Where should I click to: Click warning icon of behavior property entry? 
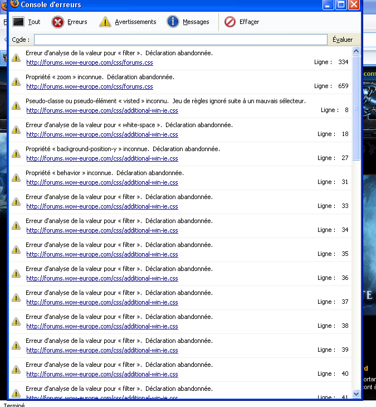[16, 177]
